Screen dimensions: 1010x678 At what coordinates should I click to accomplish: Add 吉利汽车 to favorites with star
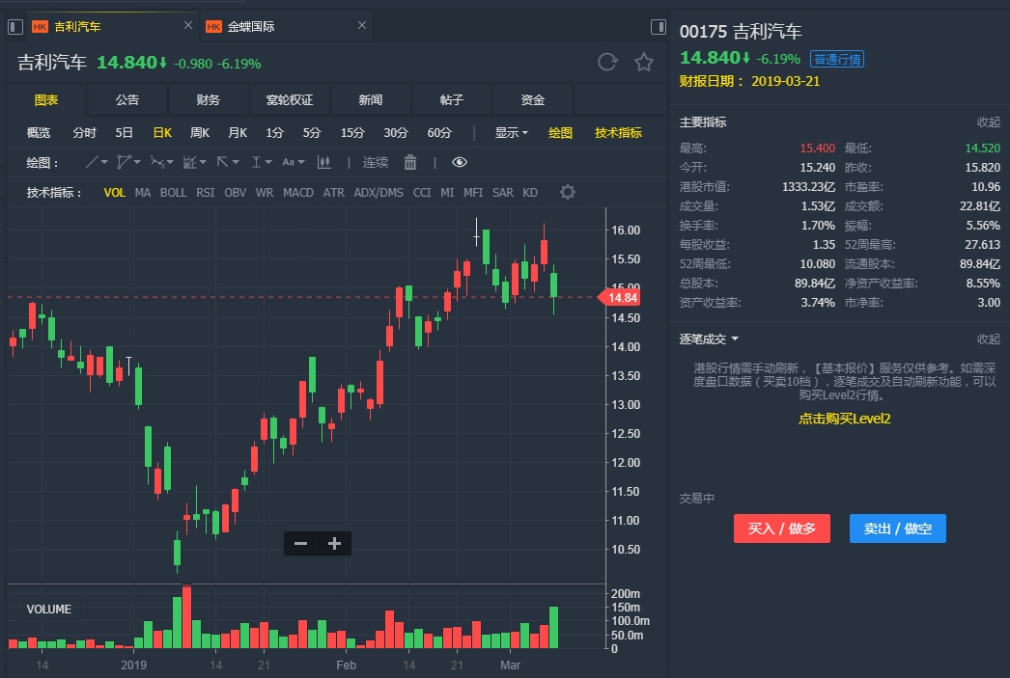click(x=644, y=63)
